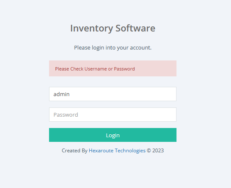
Task: Visit the creator's website via Hexaroute link
Action: [117, 151]
